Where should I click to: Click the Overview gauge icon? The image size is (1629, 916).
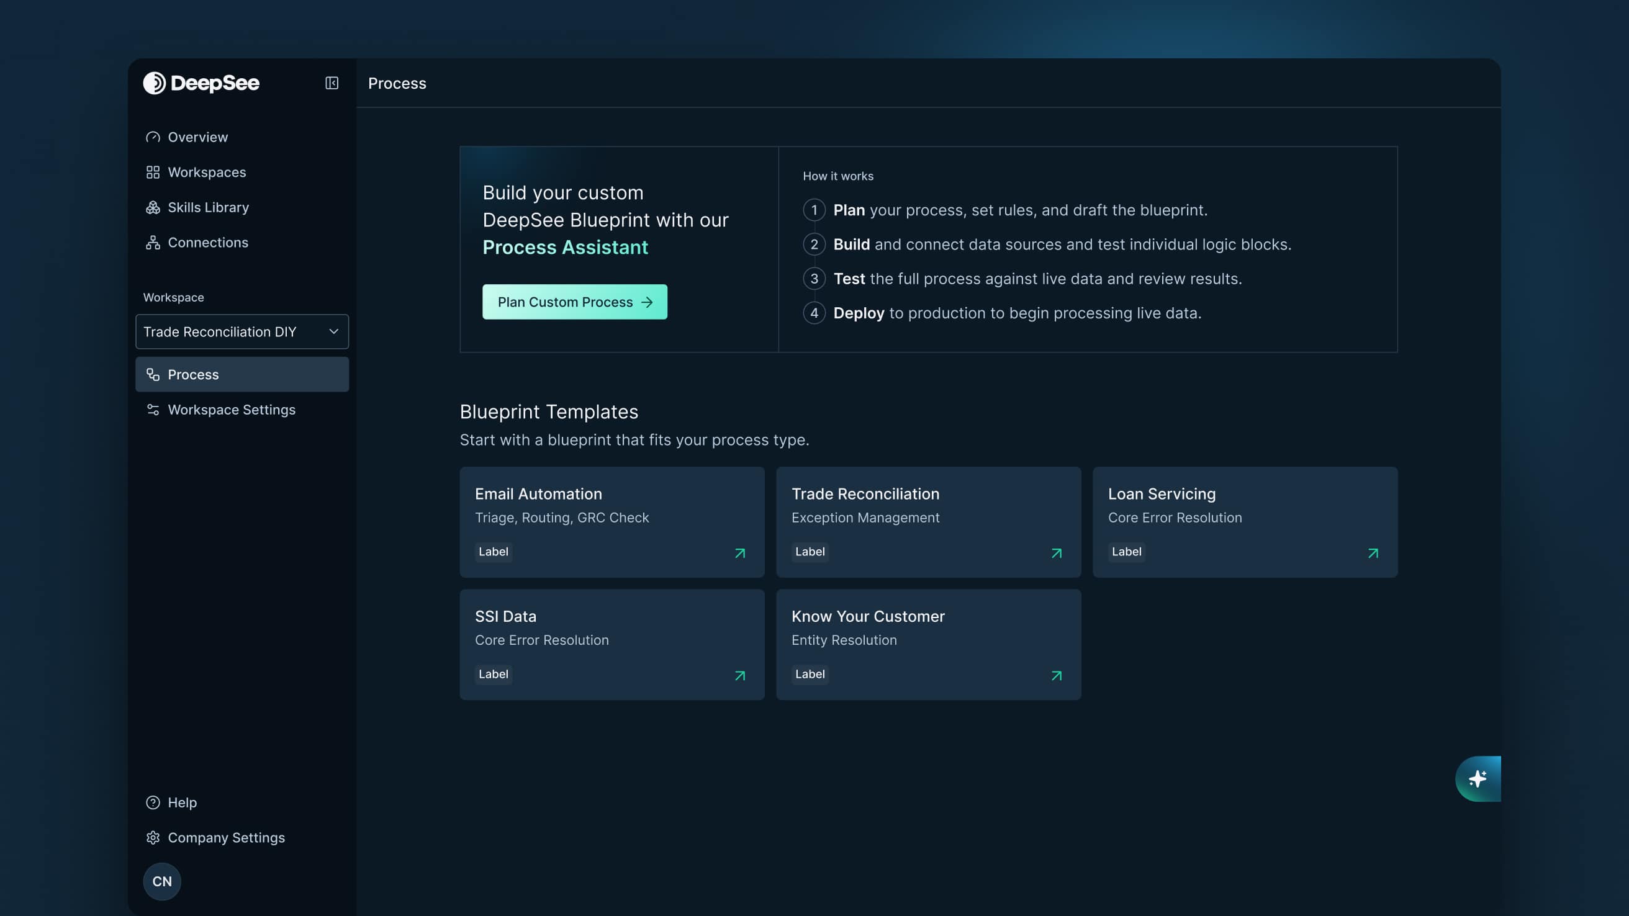(152, 137)
